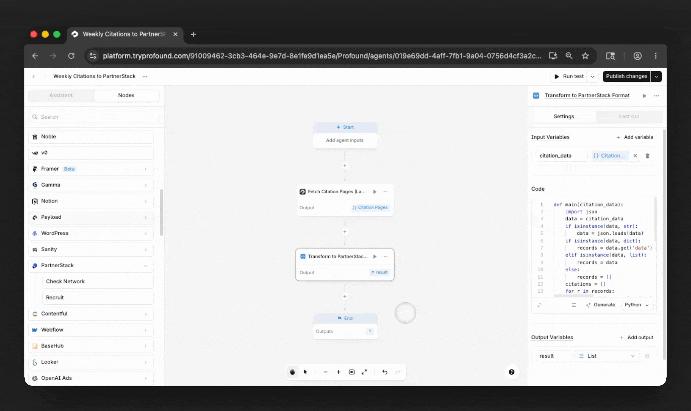Add node between Transform and End
This screenshot has height=411, width=691.
(345, 296)
